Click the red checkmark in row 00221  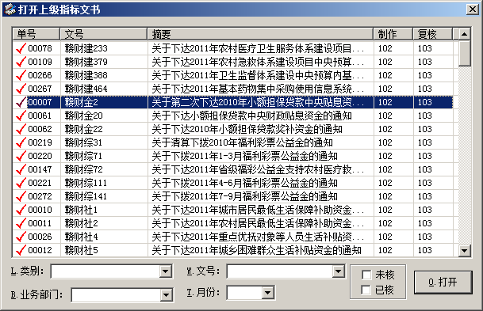point(21,183)
